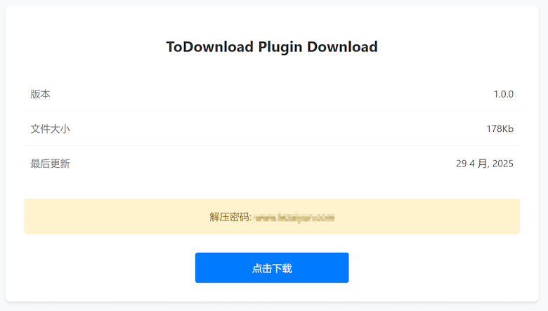Click empty right area of yellow password banner

[428, 216]
